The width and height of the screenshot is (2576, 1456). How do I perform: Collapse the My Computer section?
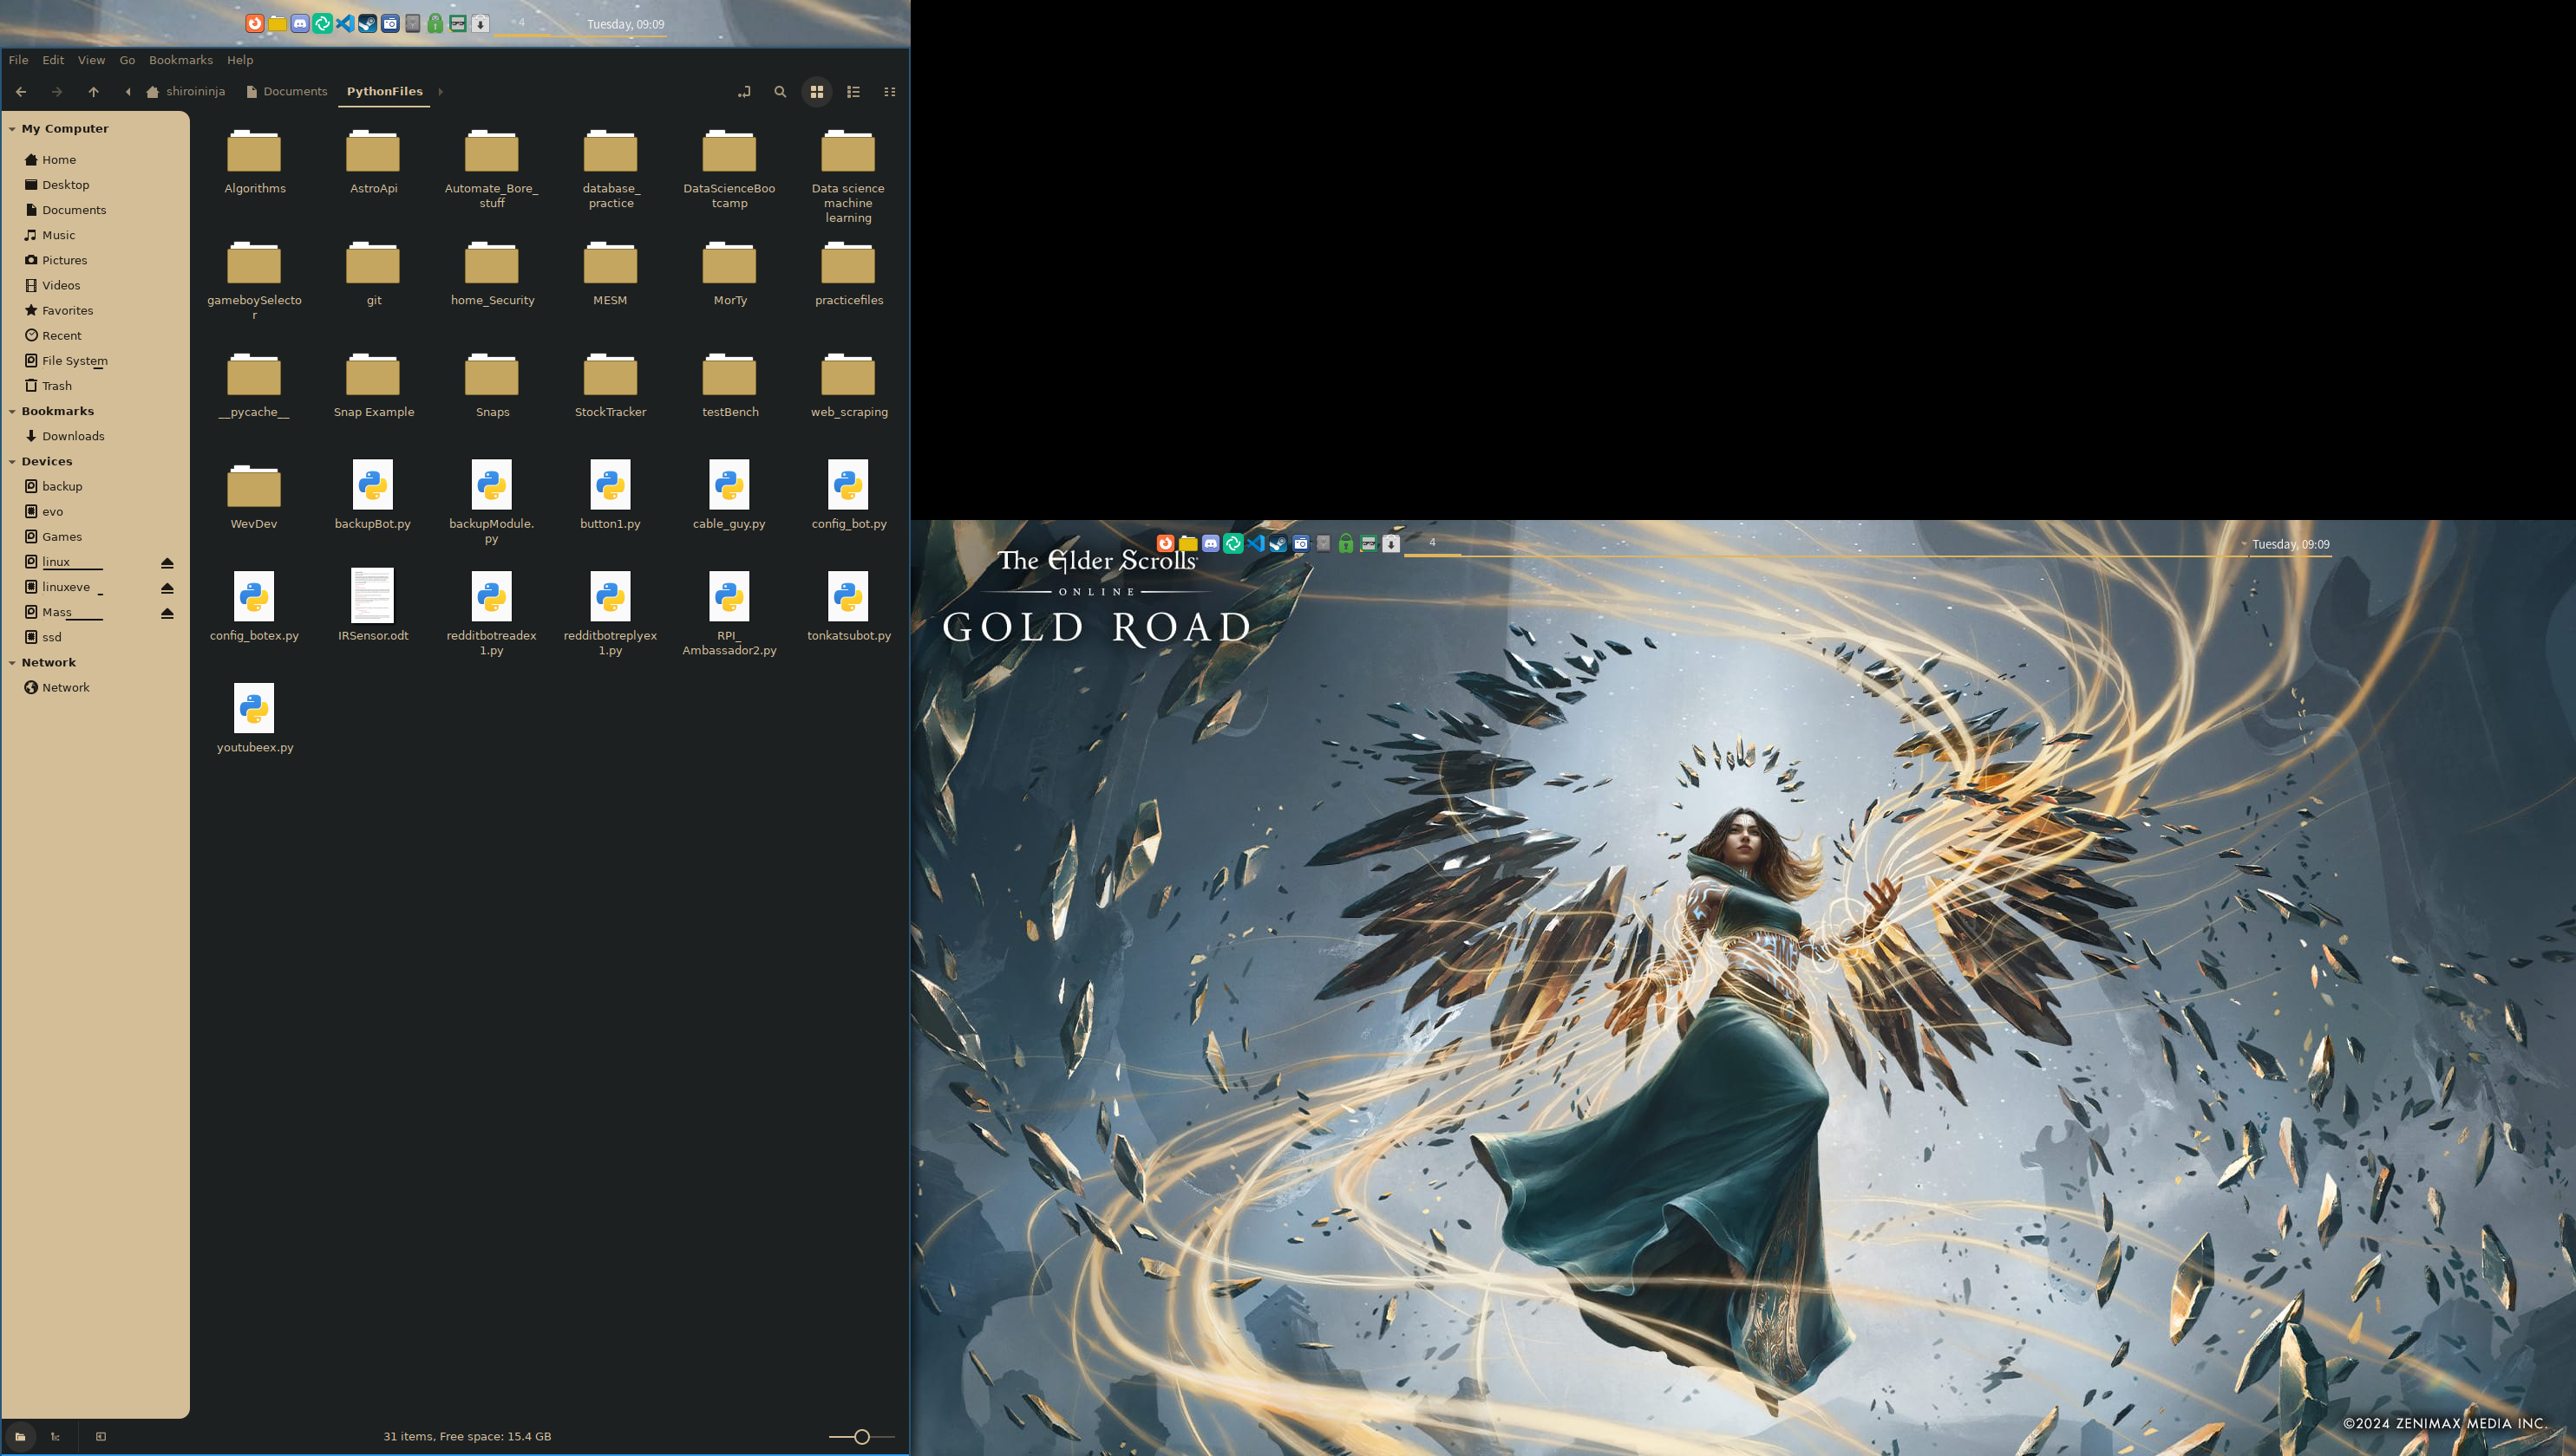tap(12, 129)
